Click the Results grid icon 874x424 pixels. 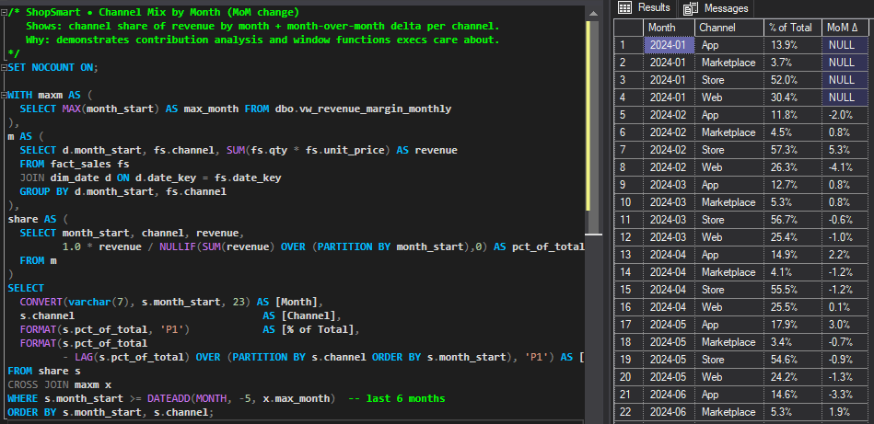coord(624,8)
